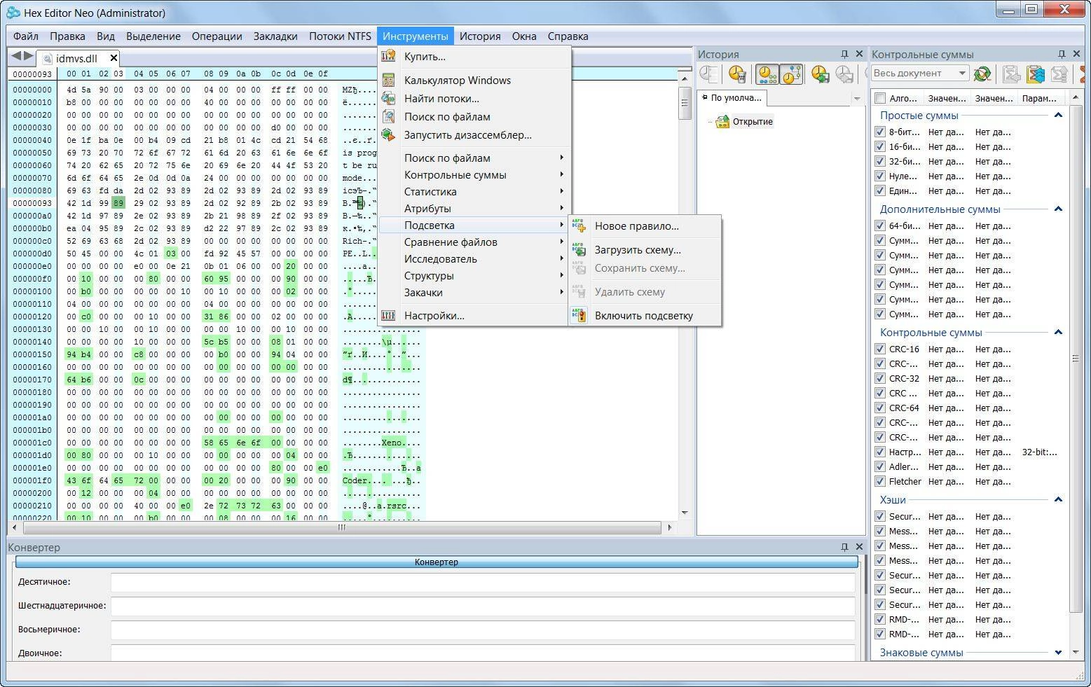Toggle the Алго... header select-all checkbox
This screenshot has height=687, width=1091.
tap(880, 98)
